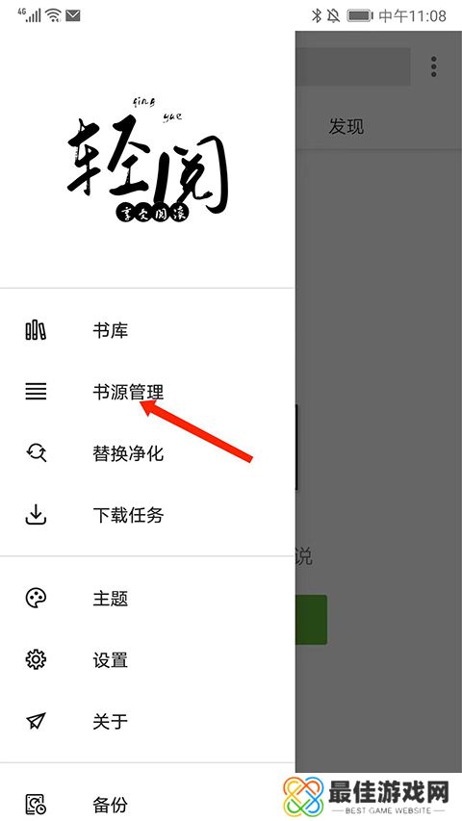Tap the bookshelf icon beside 书库
The width and height of the screenshot is (462, 821).
(x=36, y=330)
